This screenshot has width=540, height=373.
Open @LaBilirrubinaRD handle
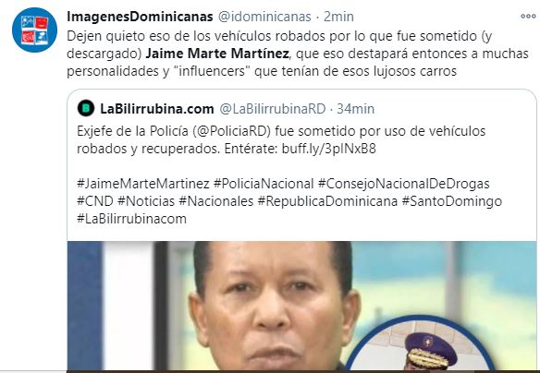point(273,109)
